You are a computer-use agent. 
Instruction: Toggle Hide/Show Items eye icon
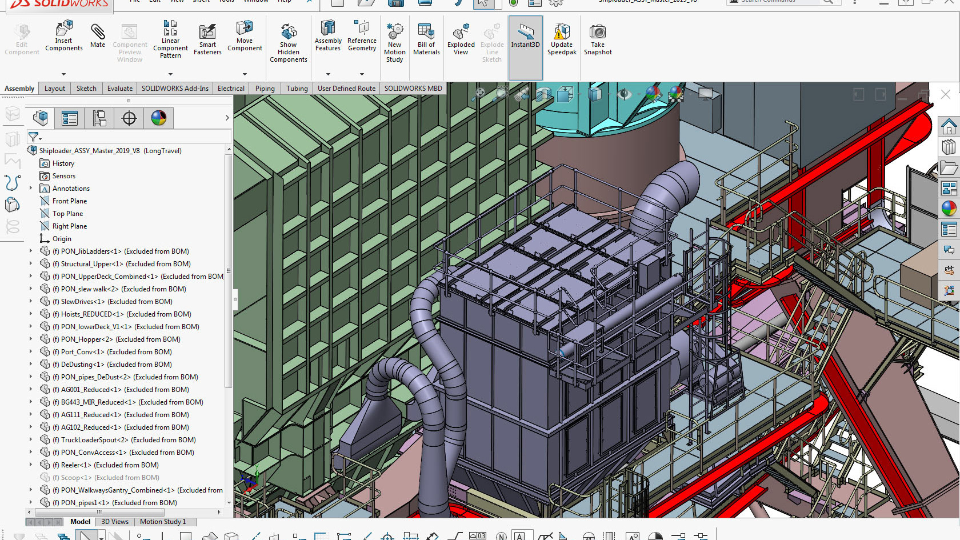625,94
